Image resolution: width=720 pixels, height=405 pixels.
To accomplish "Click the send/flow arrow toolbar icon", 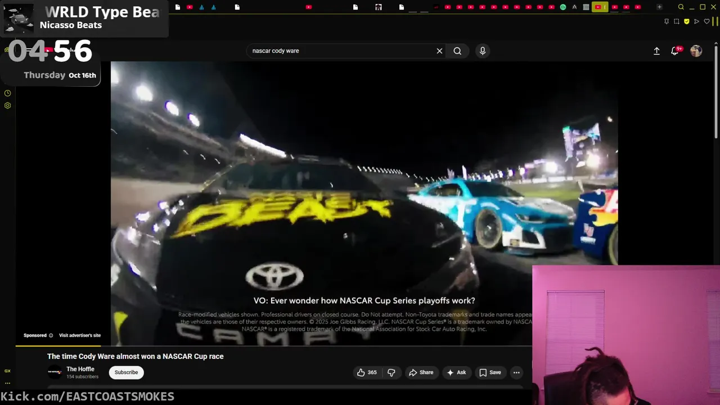I will 697,21.
